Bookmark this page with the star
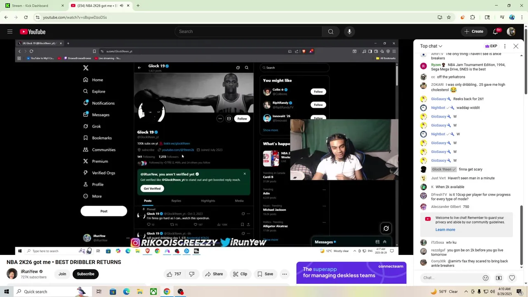 [449, 17]
